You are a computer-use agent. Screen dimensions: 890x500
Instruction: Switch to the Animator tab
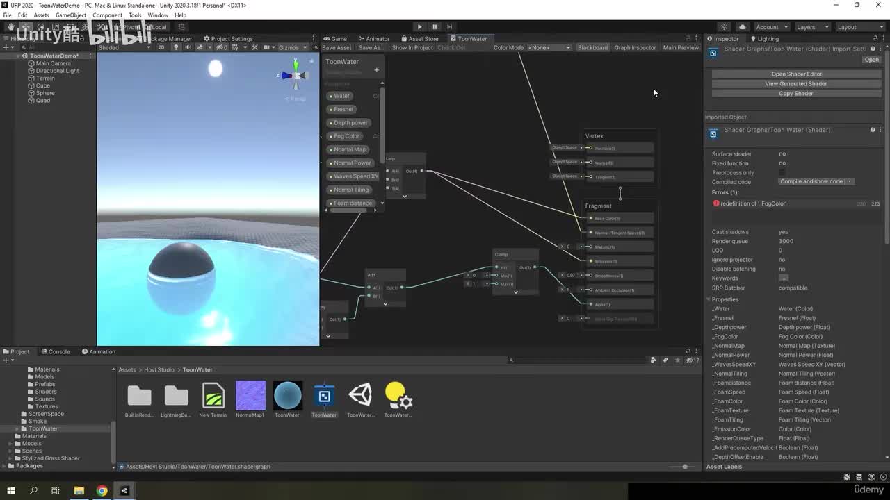(373, 39)
